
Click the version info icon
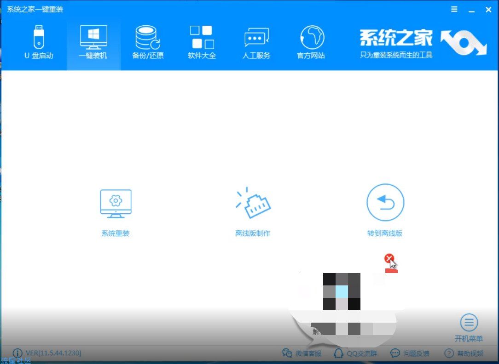point(17,353)
